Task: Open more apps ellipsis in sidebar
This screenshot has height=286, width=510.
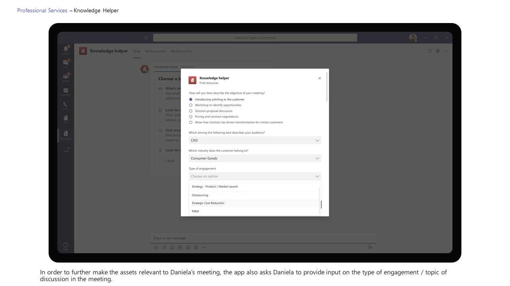Action: tap(66, 151)
